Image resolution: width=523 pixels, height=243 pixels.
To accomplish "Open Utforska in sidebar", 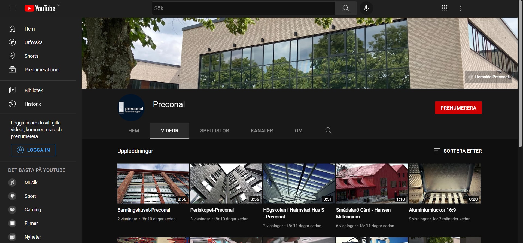I will tap(33, 42).
